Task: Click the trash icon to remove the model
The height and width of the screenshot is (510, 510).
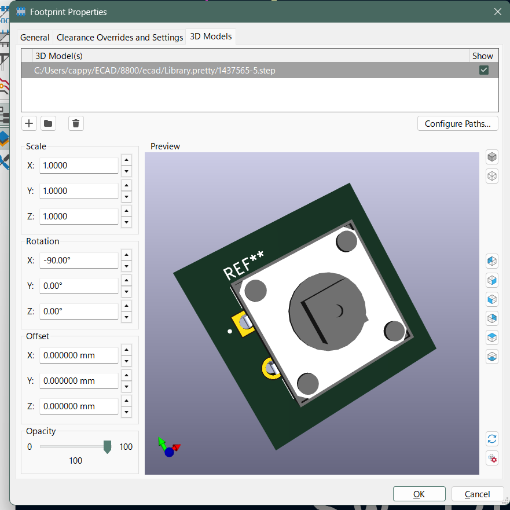Action: pyautogui.click(x=76, y=123)
